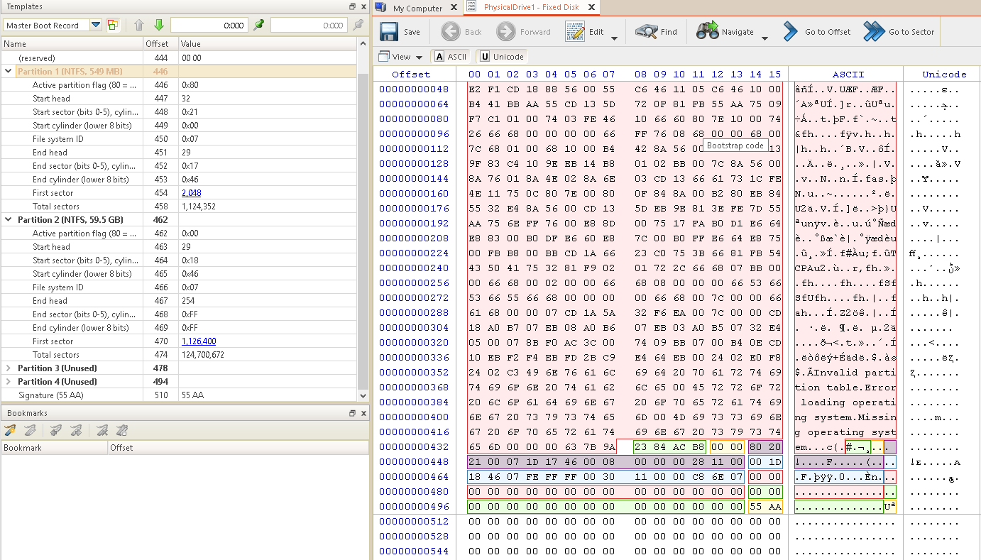This screenshot has height=560, width=981.
Task: Click the first offset input field in Templates
Action: point(209,26)
